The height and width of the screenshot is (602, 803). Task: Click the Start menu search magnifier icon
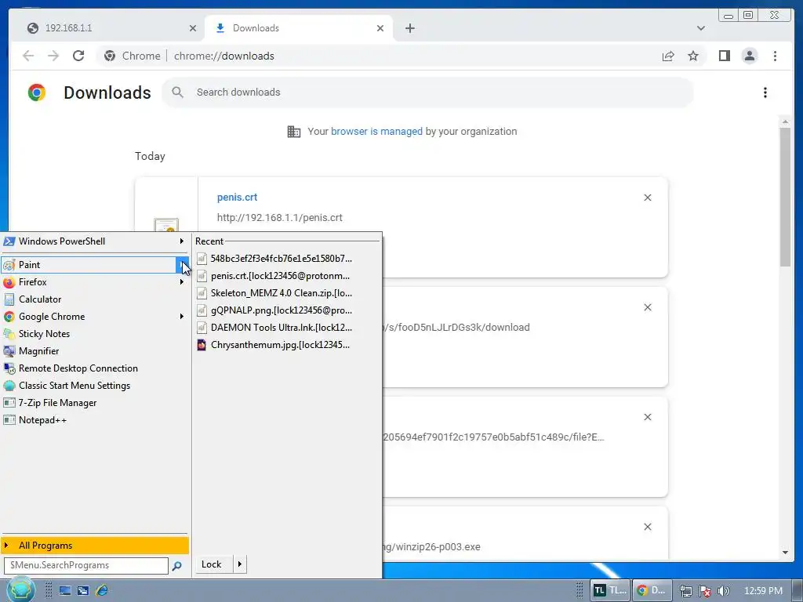point(176,566)
